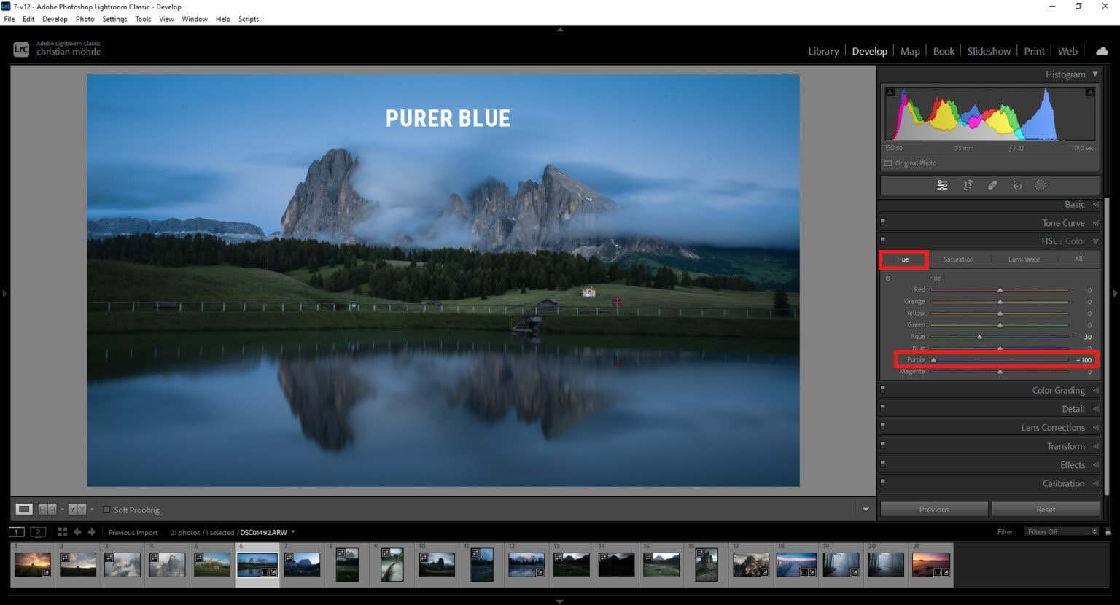1120x605 pixels.
Task: Click the Aqua hue slider handle
Action: coord(979,337)
